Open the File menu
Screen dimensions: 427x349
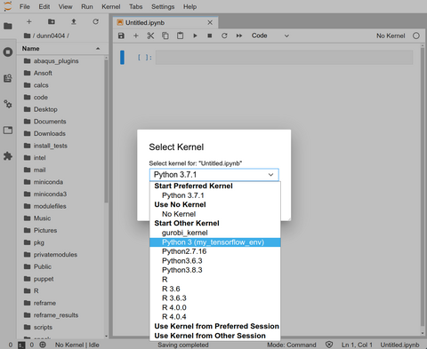point(25,6)
